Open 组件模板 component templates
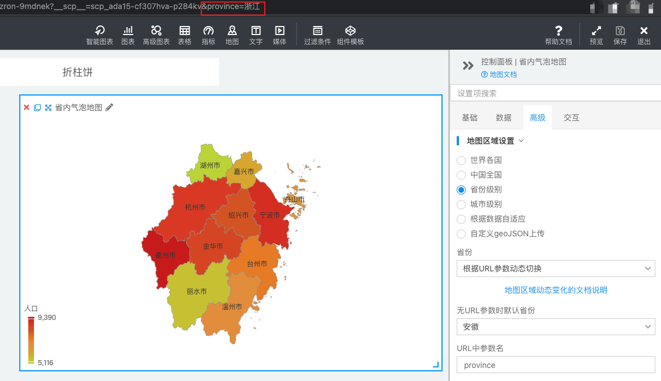 point(350,35)
